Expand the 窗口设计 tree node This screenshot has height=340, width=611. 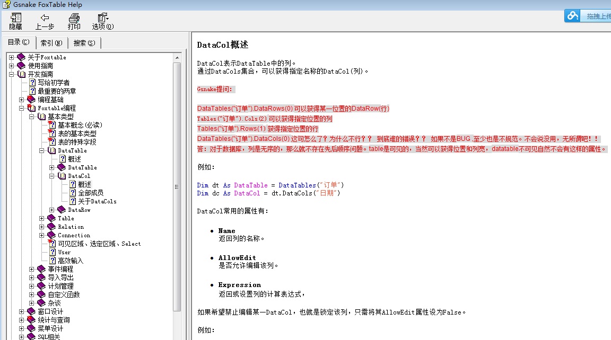tap(22, 311)
